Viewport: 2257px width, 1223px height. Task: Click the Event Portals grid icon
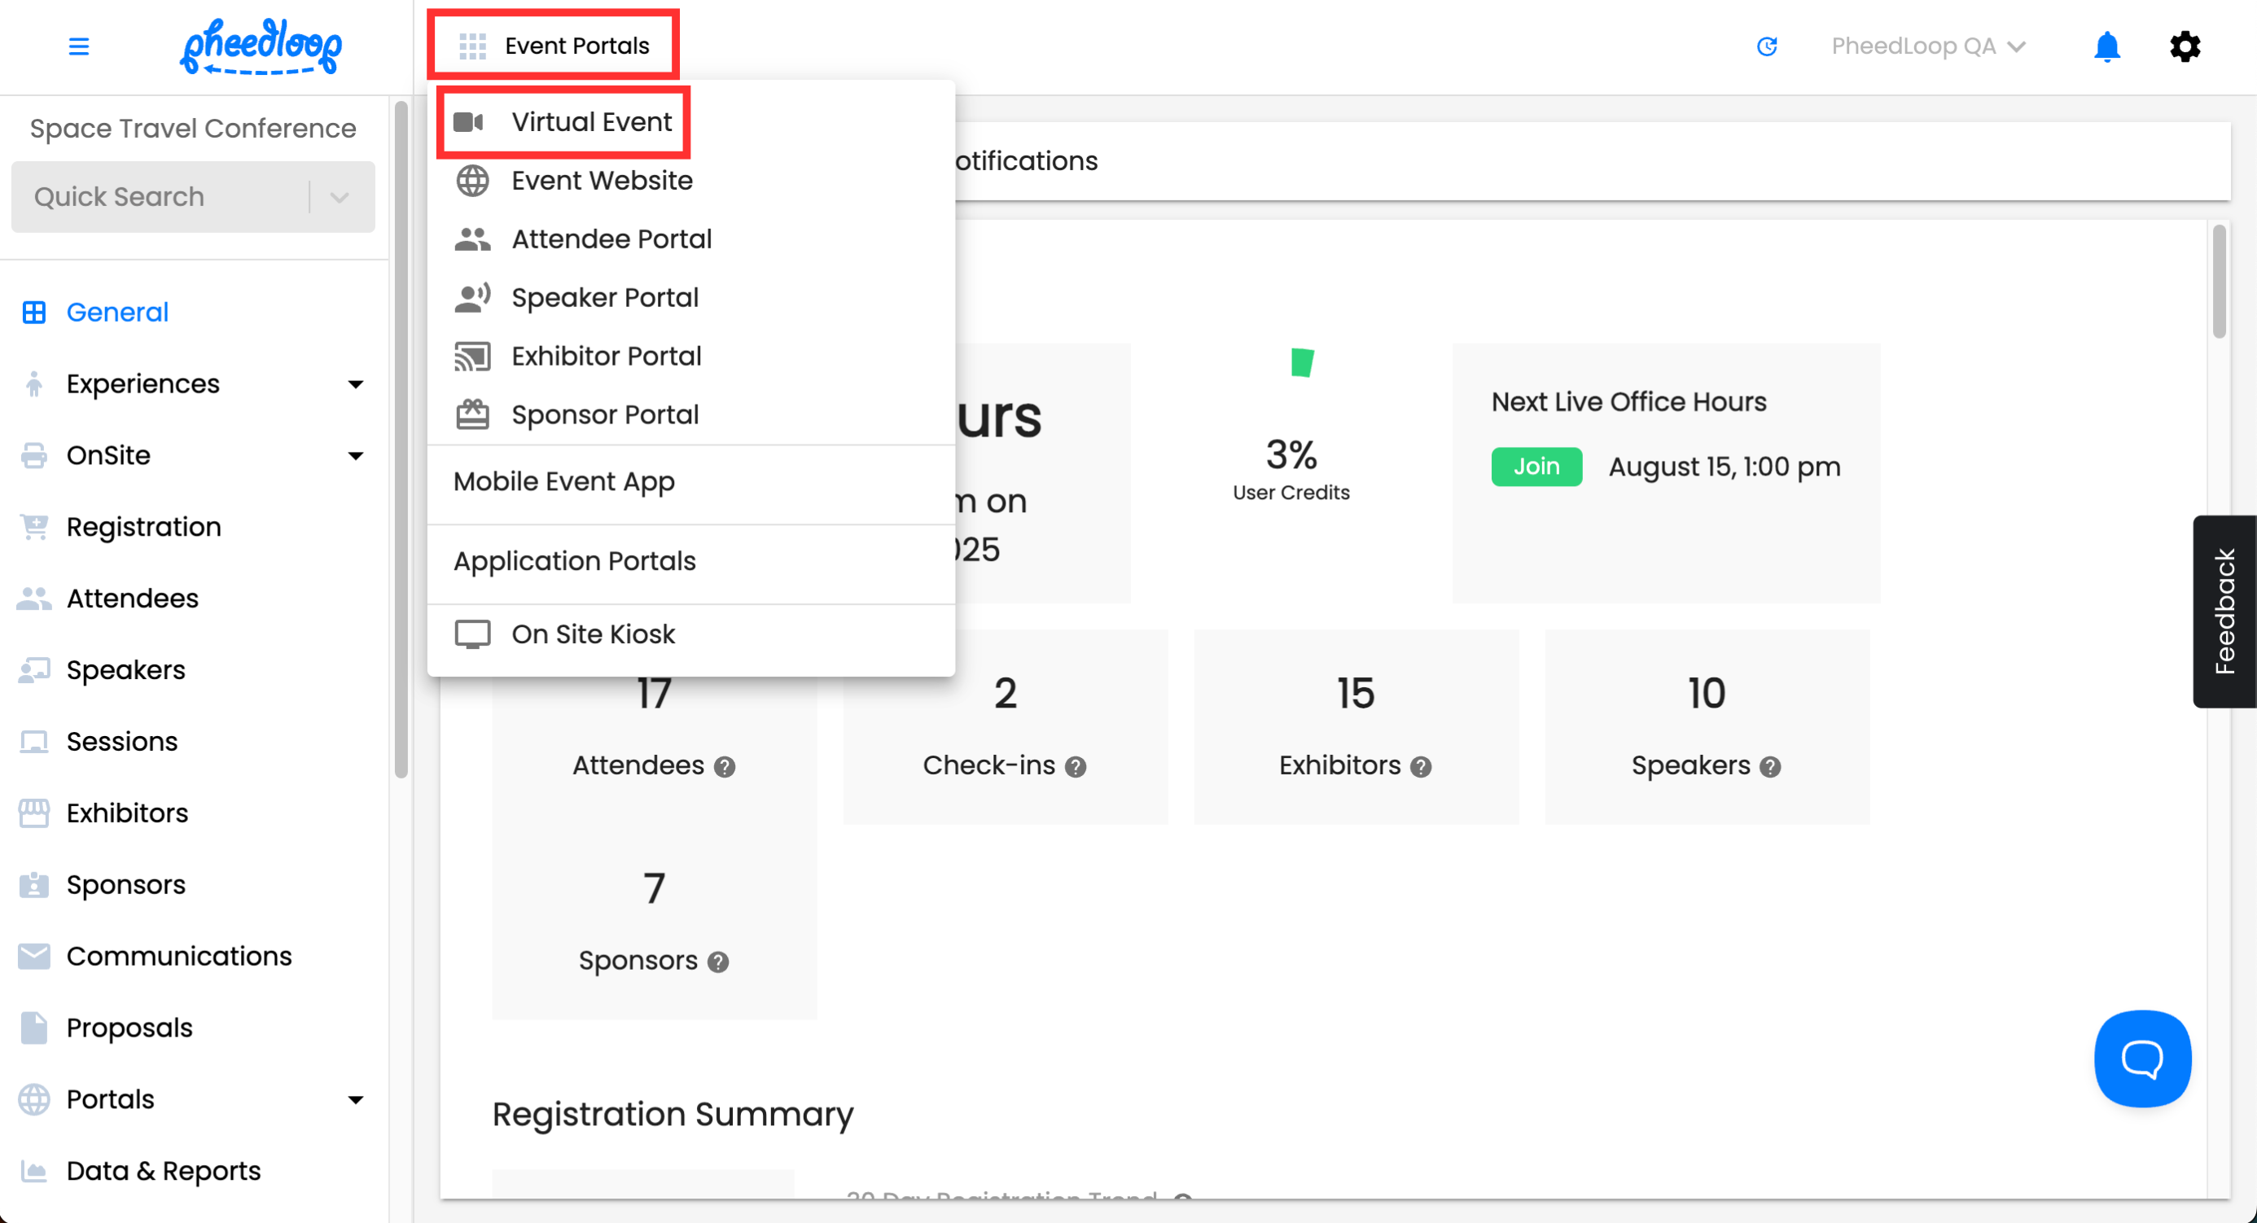pos(472,46)
